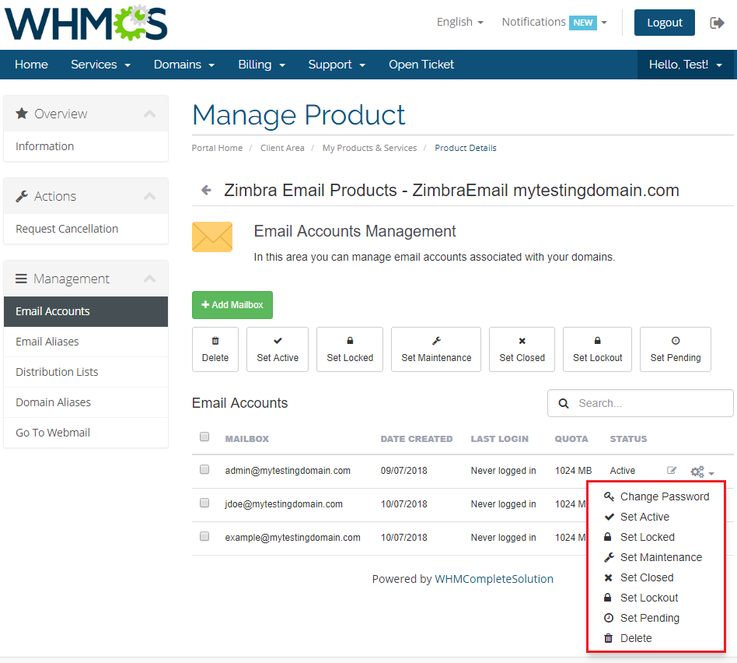Viewport: 737px width, 663px height.
Task: Click the exit icon beside Logout
Action: (717, 23)
